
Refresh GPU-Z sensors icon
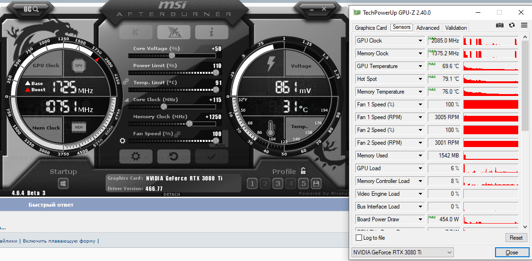tap(512, 25)
